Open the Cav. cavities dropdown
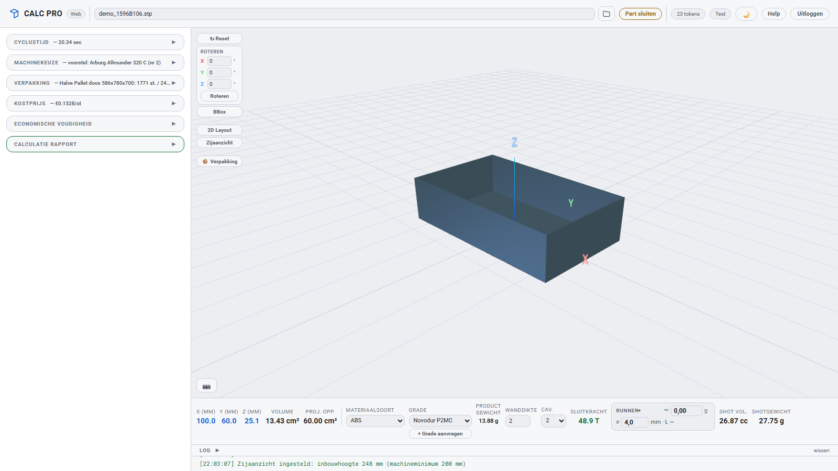The height and width of the screenshot is (471, 838). point(554,421)
